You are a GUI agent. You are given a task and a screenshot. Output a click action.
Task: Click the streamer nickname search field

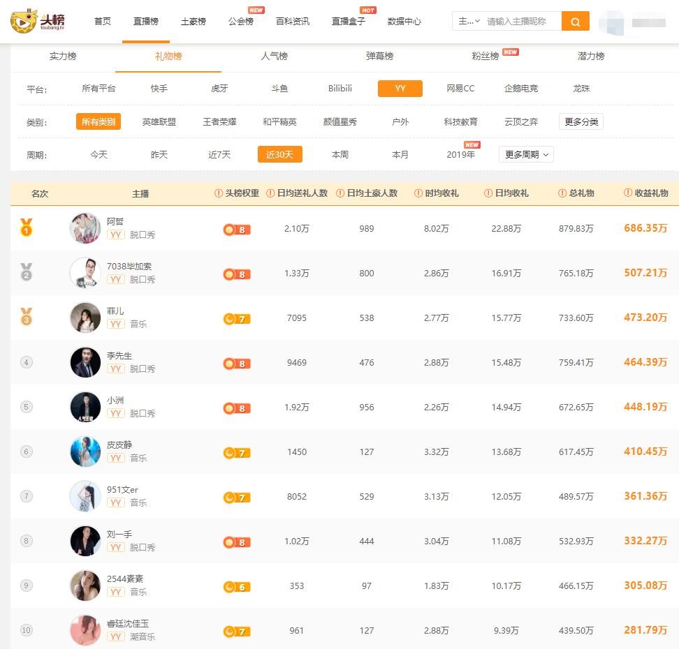pos(521,22)
